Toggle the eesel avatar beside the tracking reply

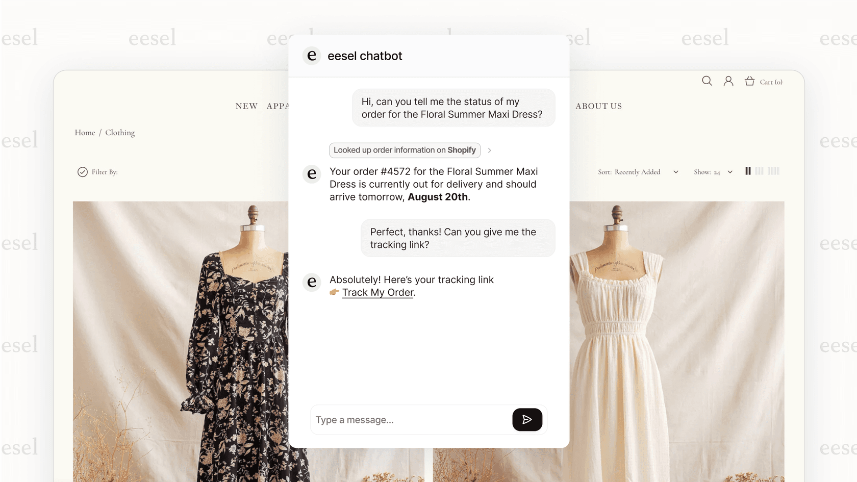311,282
